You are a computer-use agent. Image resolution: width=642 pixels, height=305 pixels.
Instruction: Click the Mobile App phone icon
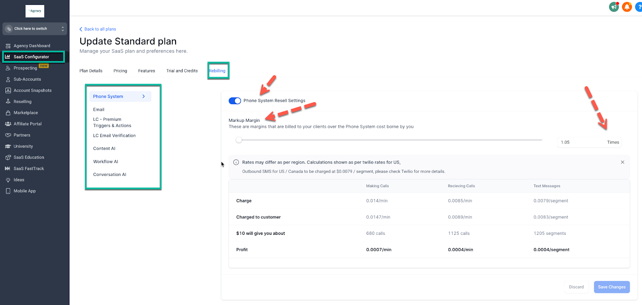point(8,191)
